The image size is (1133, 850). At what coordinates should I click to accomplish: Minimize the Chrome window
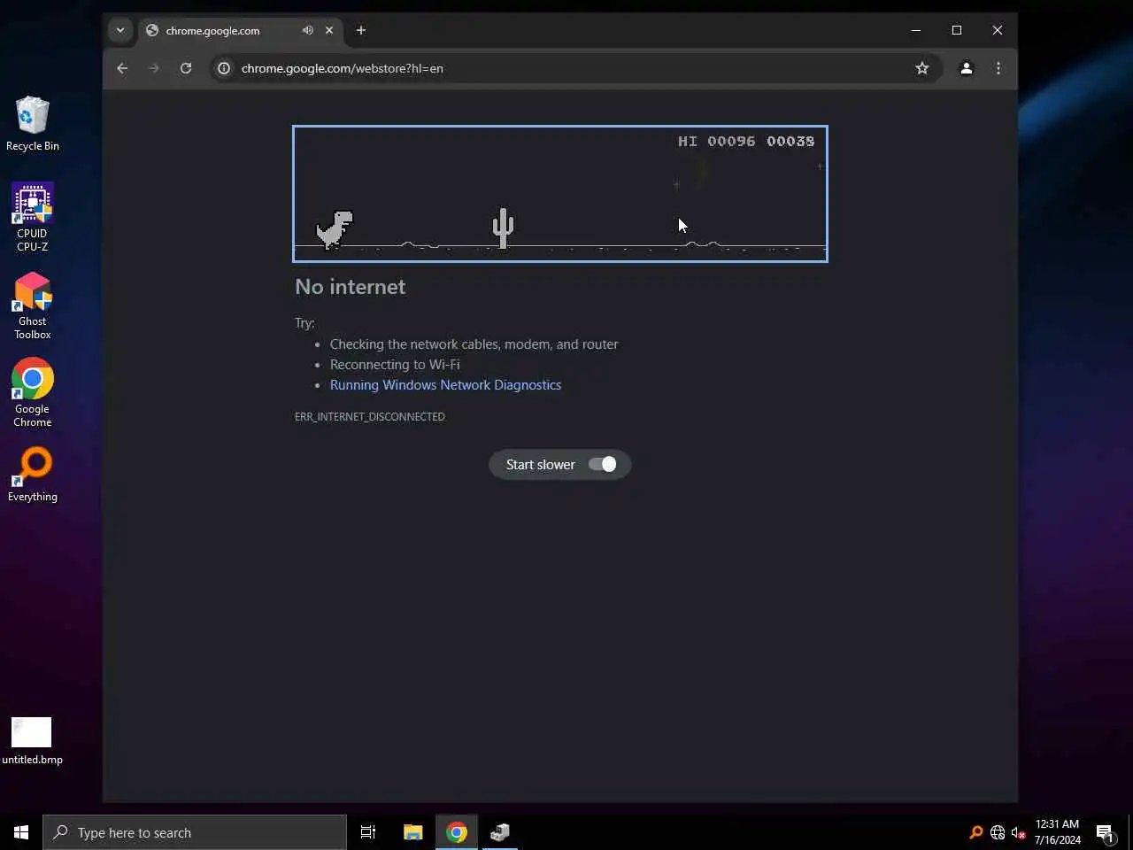916,30
